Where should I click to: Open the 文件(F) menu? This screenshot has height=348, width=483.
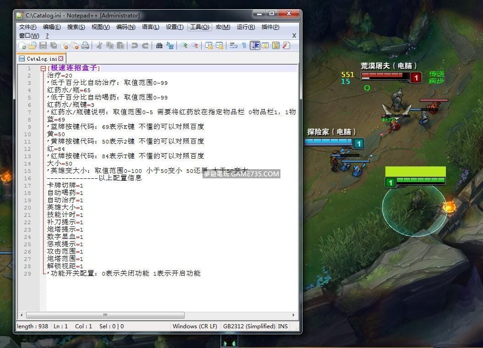tap(27, 27)
